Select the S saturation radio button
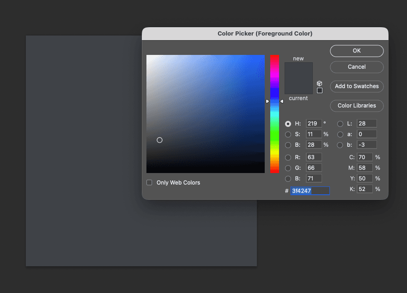This screenshot has height=293, width=407. click(288, 134)
